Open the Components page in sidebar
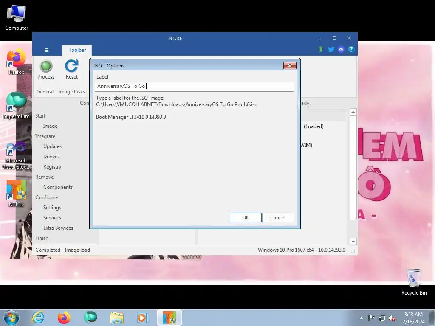Image resolution: width=435 pixels, height=326 pixels. click(x=58, y=187)
